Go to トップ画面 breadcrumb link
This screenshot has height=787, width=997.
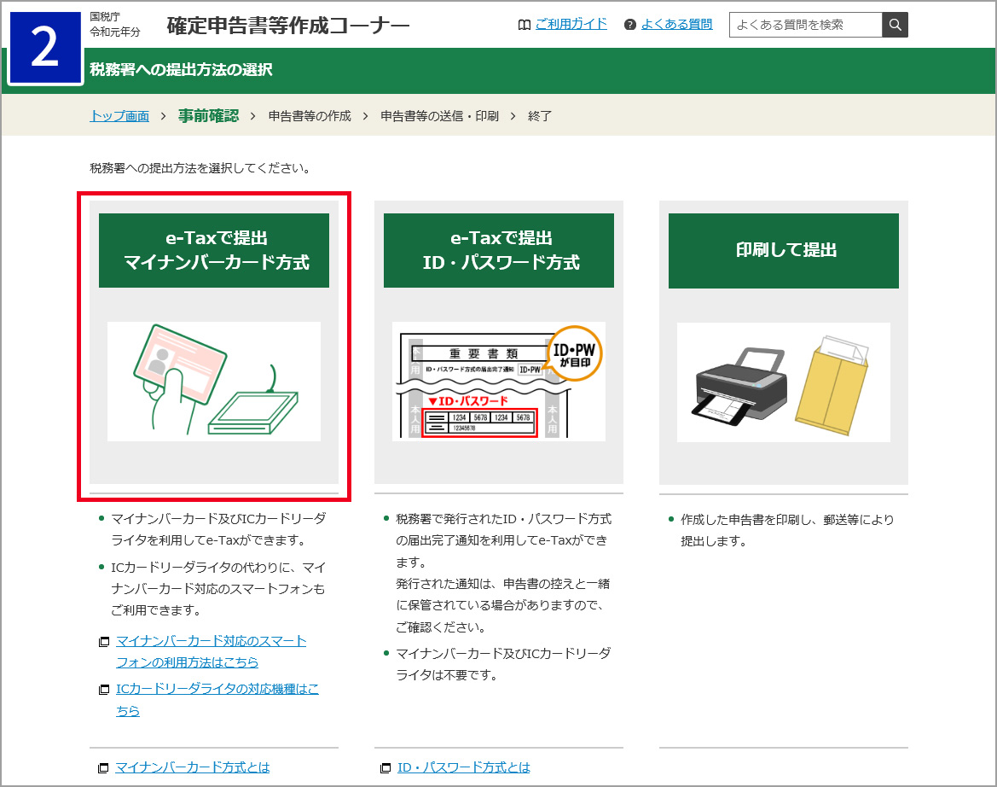(119, 116)
